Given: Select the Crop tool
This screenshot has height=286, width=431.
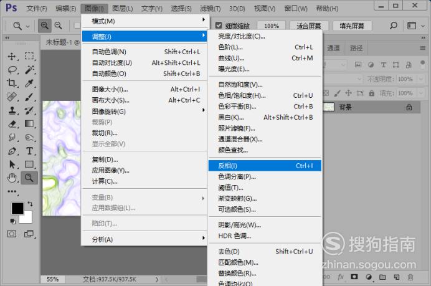Looking at the screenshot, I should click(x=12, y=83).
